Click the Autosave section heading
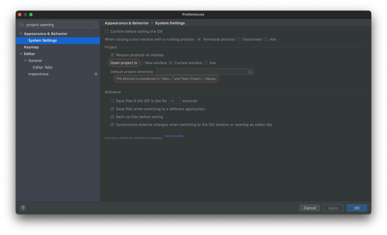The image size is (387, 235). (x=113, y=92)
